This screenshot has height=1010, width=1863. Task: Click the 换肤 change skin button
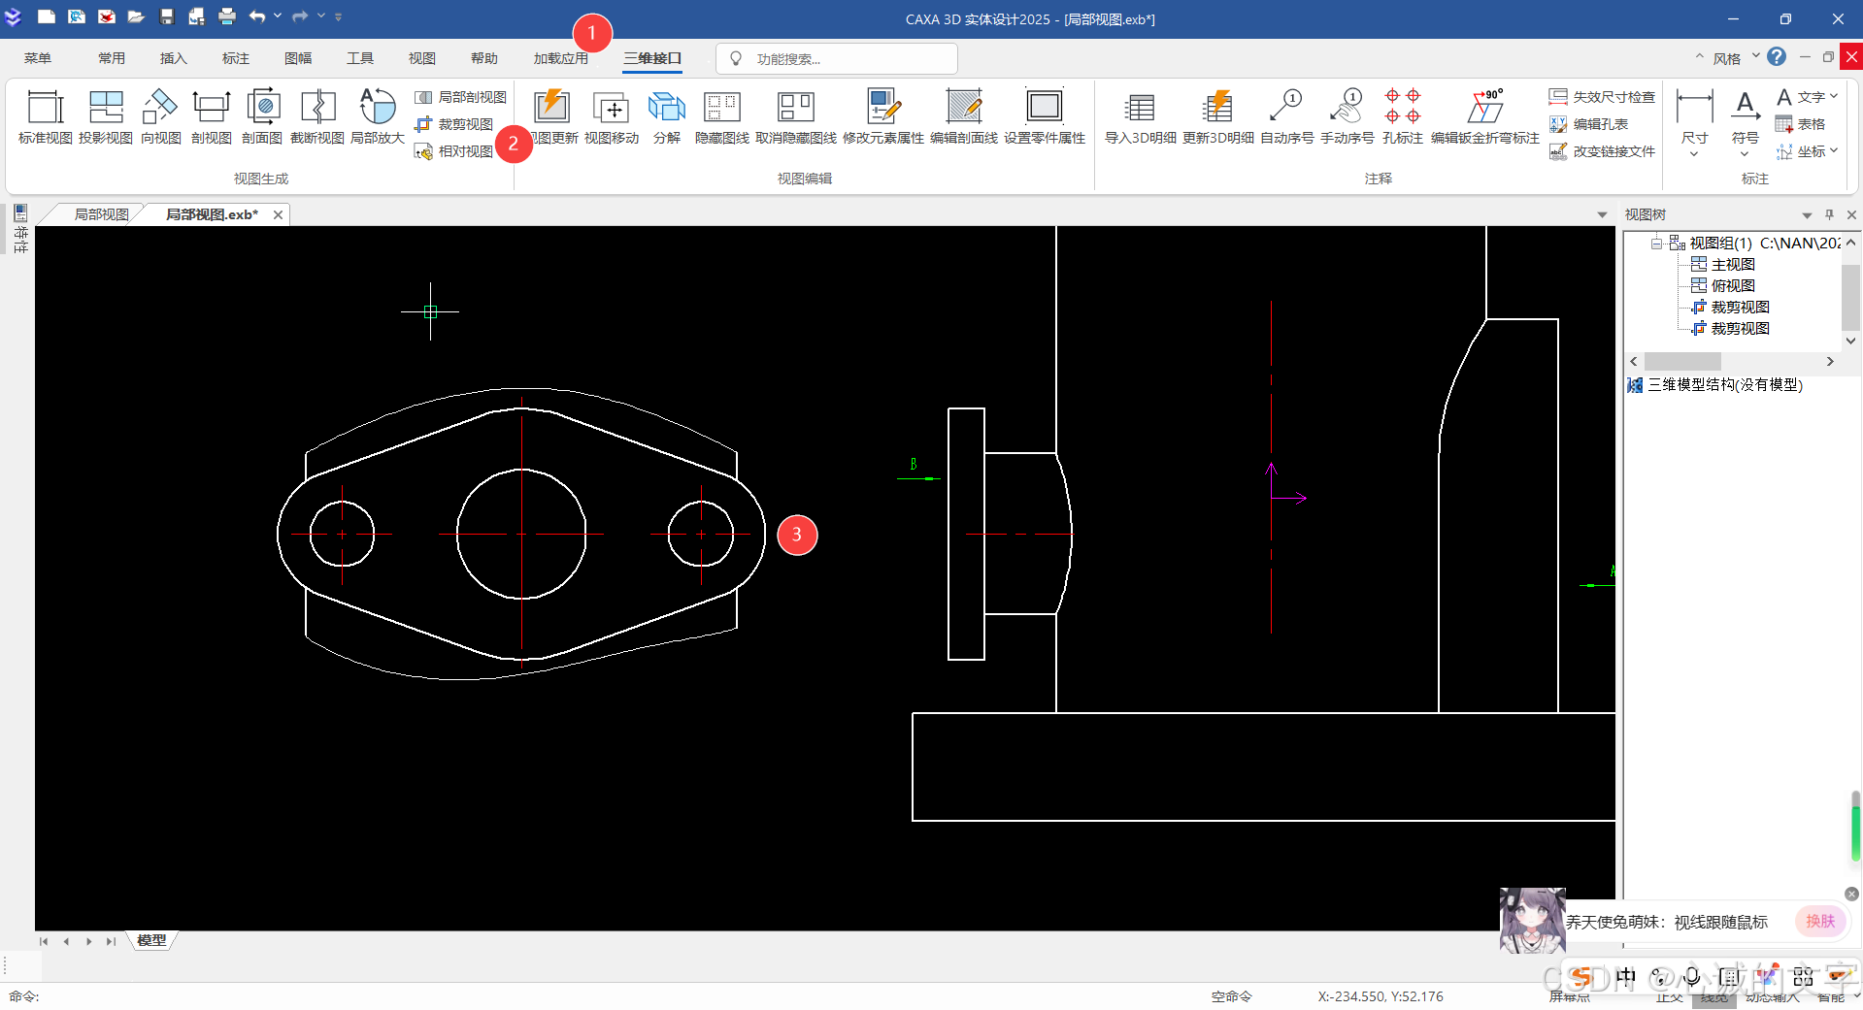[1820, 921]
